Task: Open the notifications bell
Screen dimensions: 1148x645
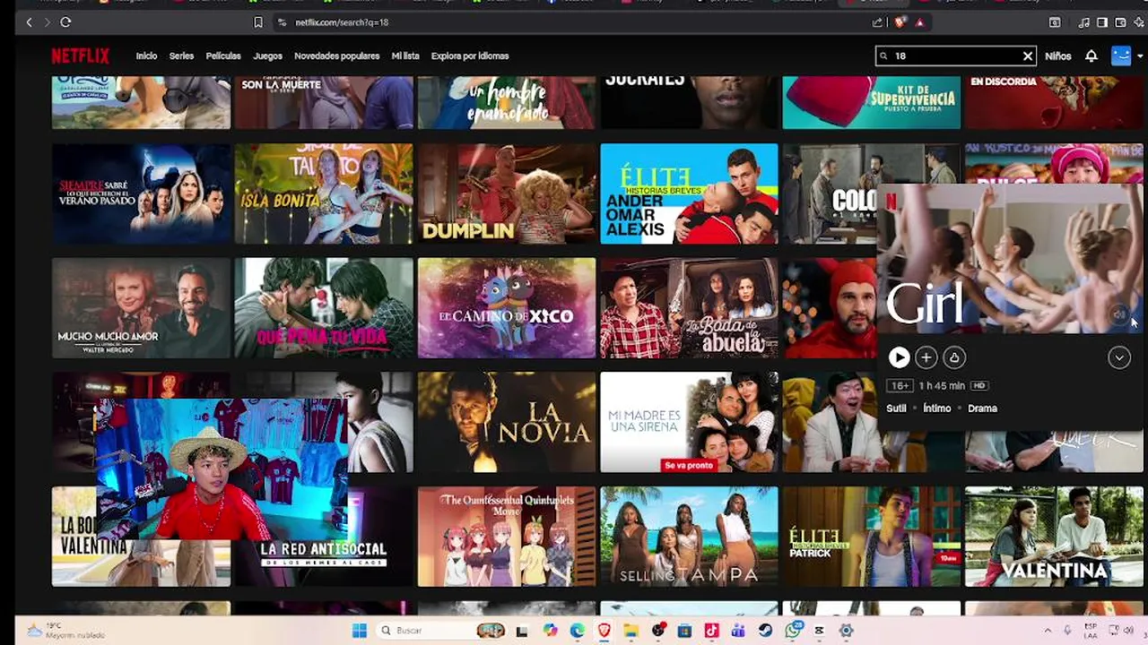Action: point(1091,56)
